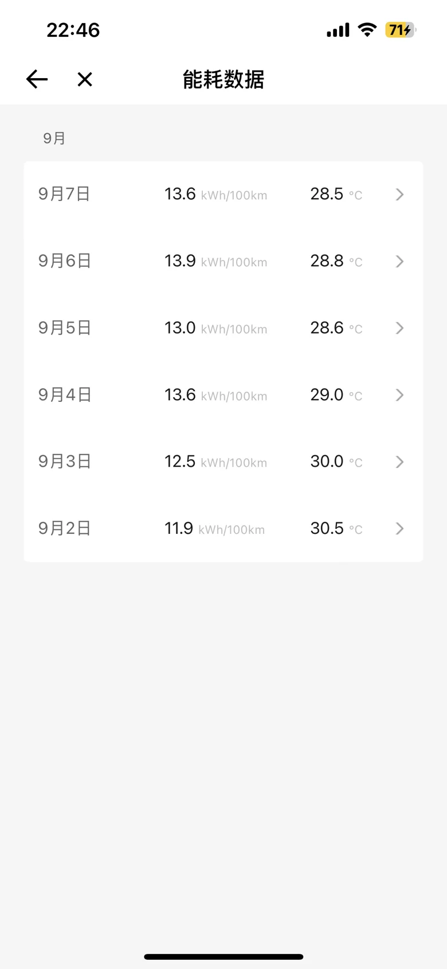The image size is (447, 969).
Task: Open details via 9月2日 chevron
Action: click(x=399, y=528)
